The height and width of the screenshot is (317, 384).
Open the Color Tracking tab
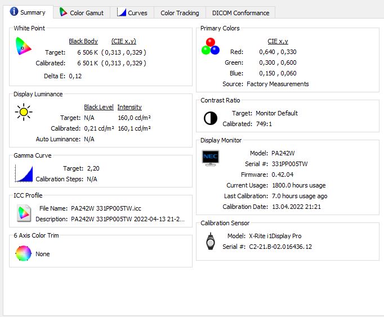tap(180, 13)
